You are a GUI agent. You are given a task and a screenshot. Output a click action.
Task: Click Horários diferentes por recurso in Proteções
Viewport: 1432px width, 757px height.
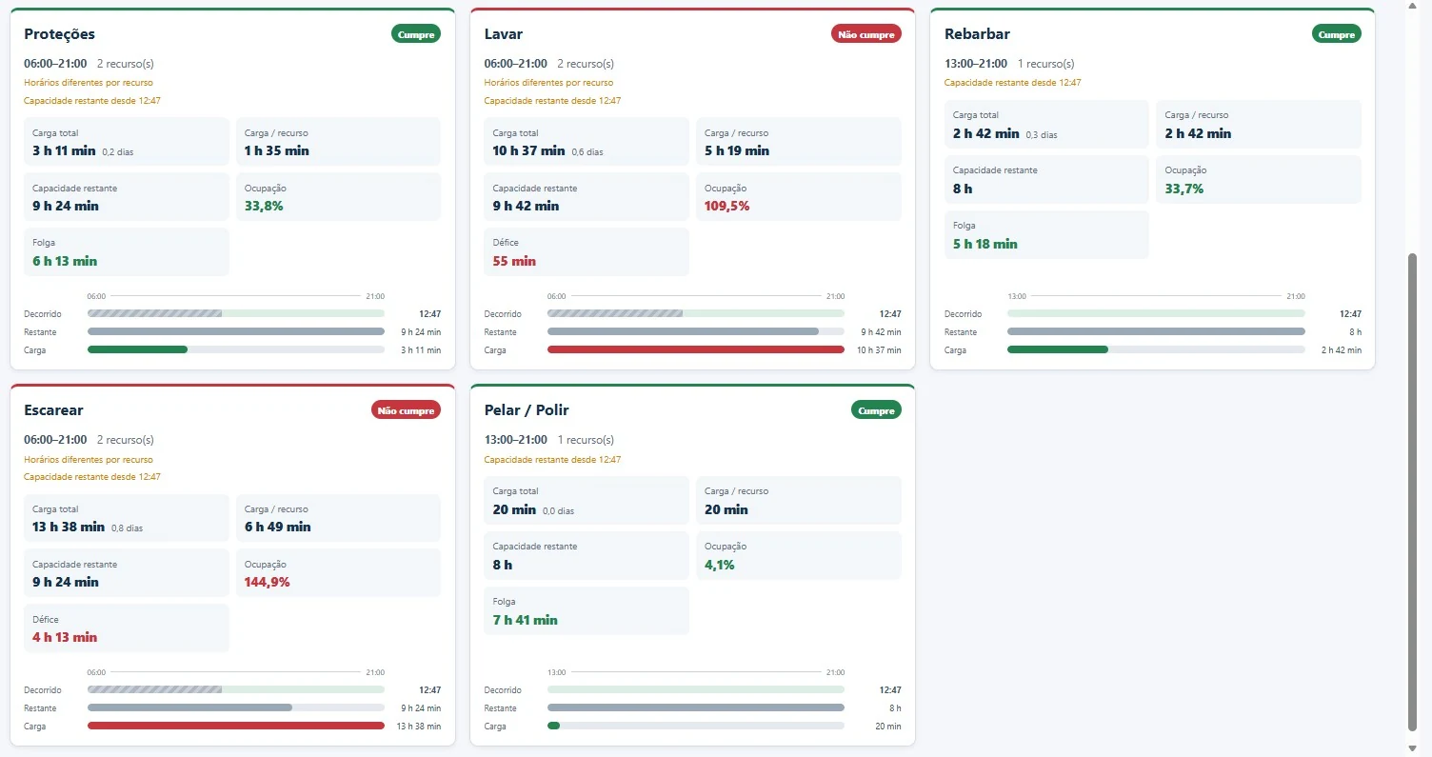pyautogui.click(x=89, y=83)
